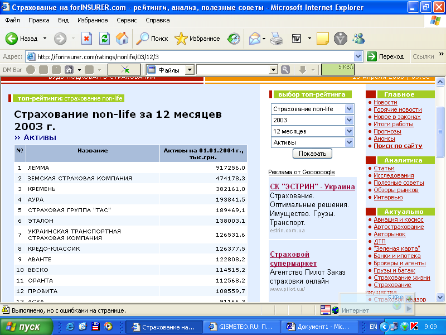
Task: Refresh the page with the reload icon
Action: [104, 39]
